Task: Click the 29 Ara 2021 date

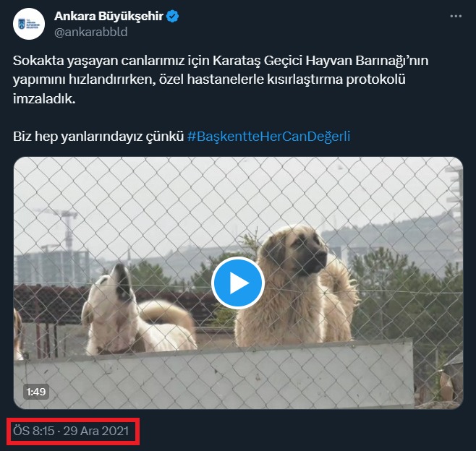Action: [x=96, y=431]
